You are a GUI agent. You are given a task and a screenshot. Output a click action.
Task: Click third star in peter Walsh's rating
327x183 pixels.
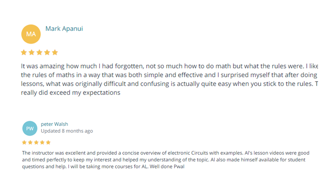point(36,143)
